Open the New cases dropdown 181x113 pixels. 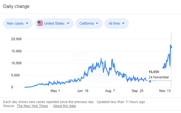[18, 24]
